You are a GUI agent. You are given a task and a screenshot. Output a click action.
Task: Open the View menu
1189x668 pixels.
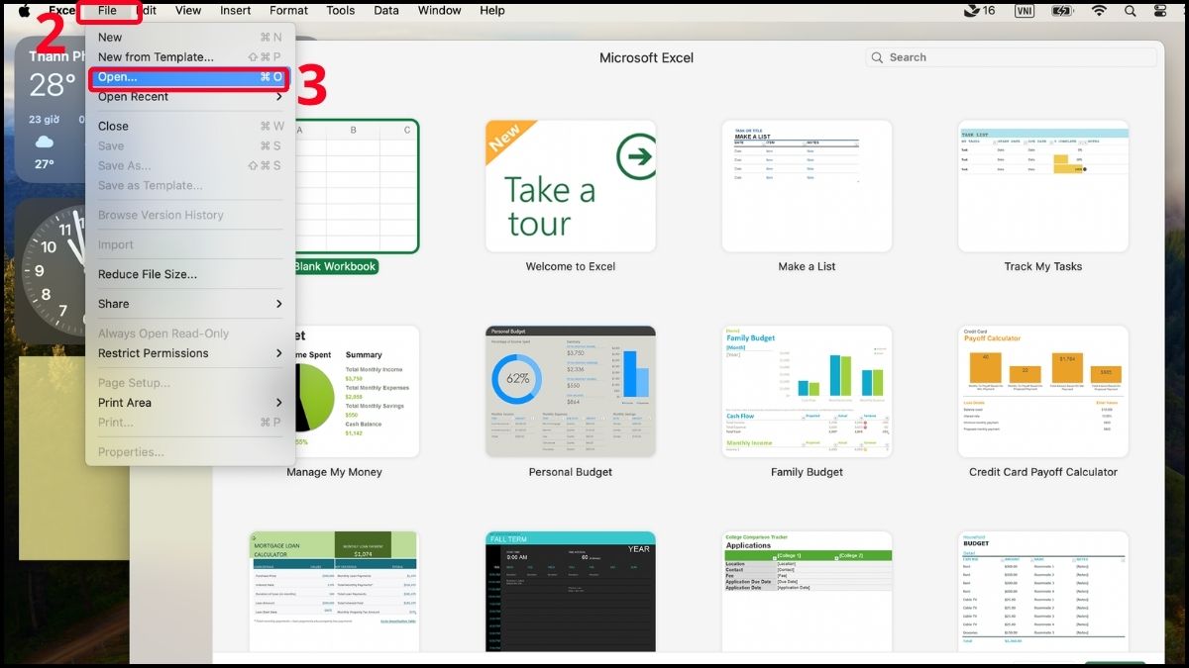pos(188,11)
